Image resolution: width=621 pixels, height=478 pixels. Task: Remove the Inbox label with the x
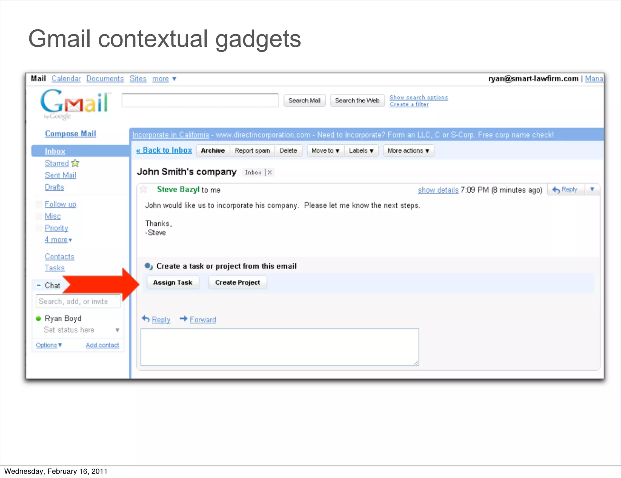click(270, 172)
